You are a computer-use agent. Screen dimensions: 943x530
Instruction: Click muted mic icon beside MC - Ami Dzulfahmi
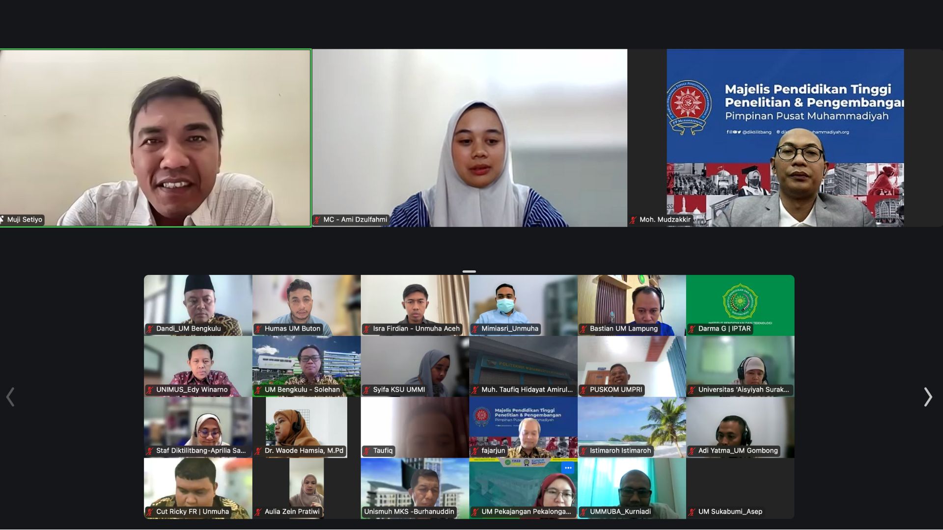pyautogui.click(x=317, y=220)
